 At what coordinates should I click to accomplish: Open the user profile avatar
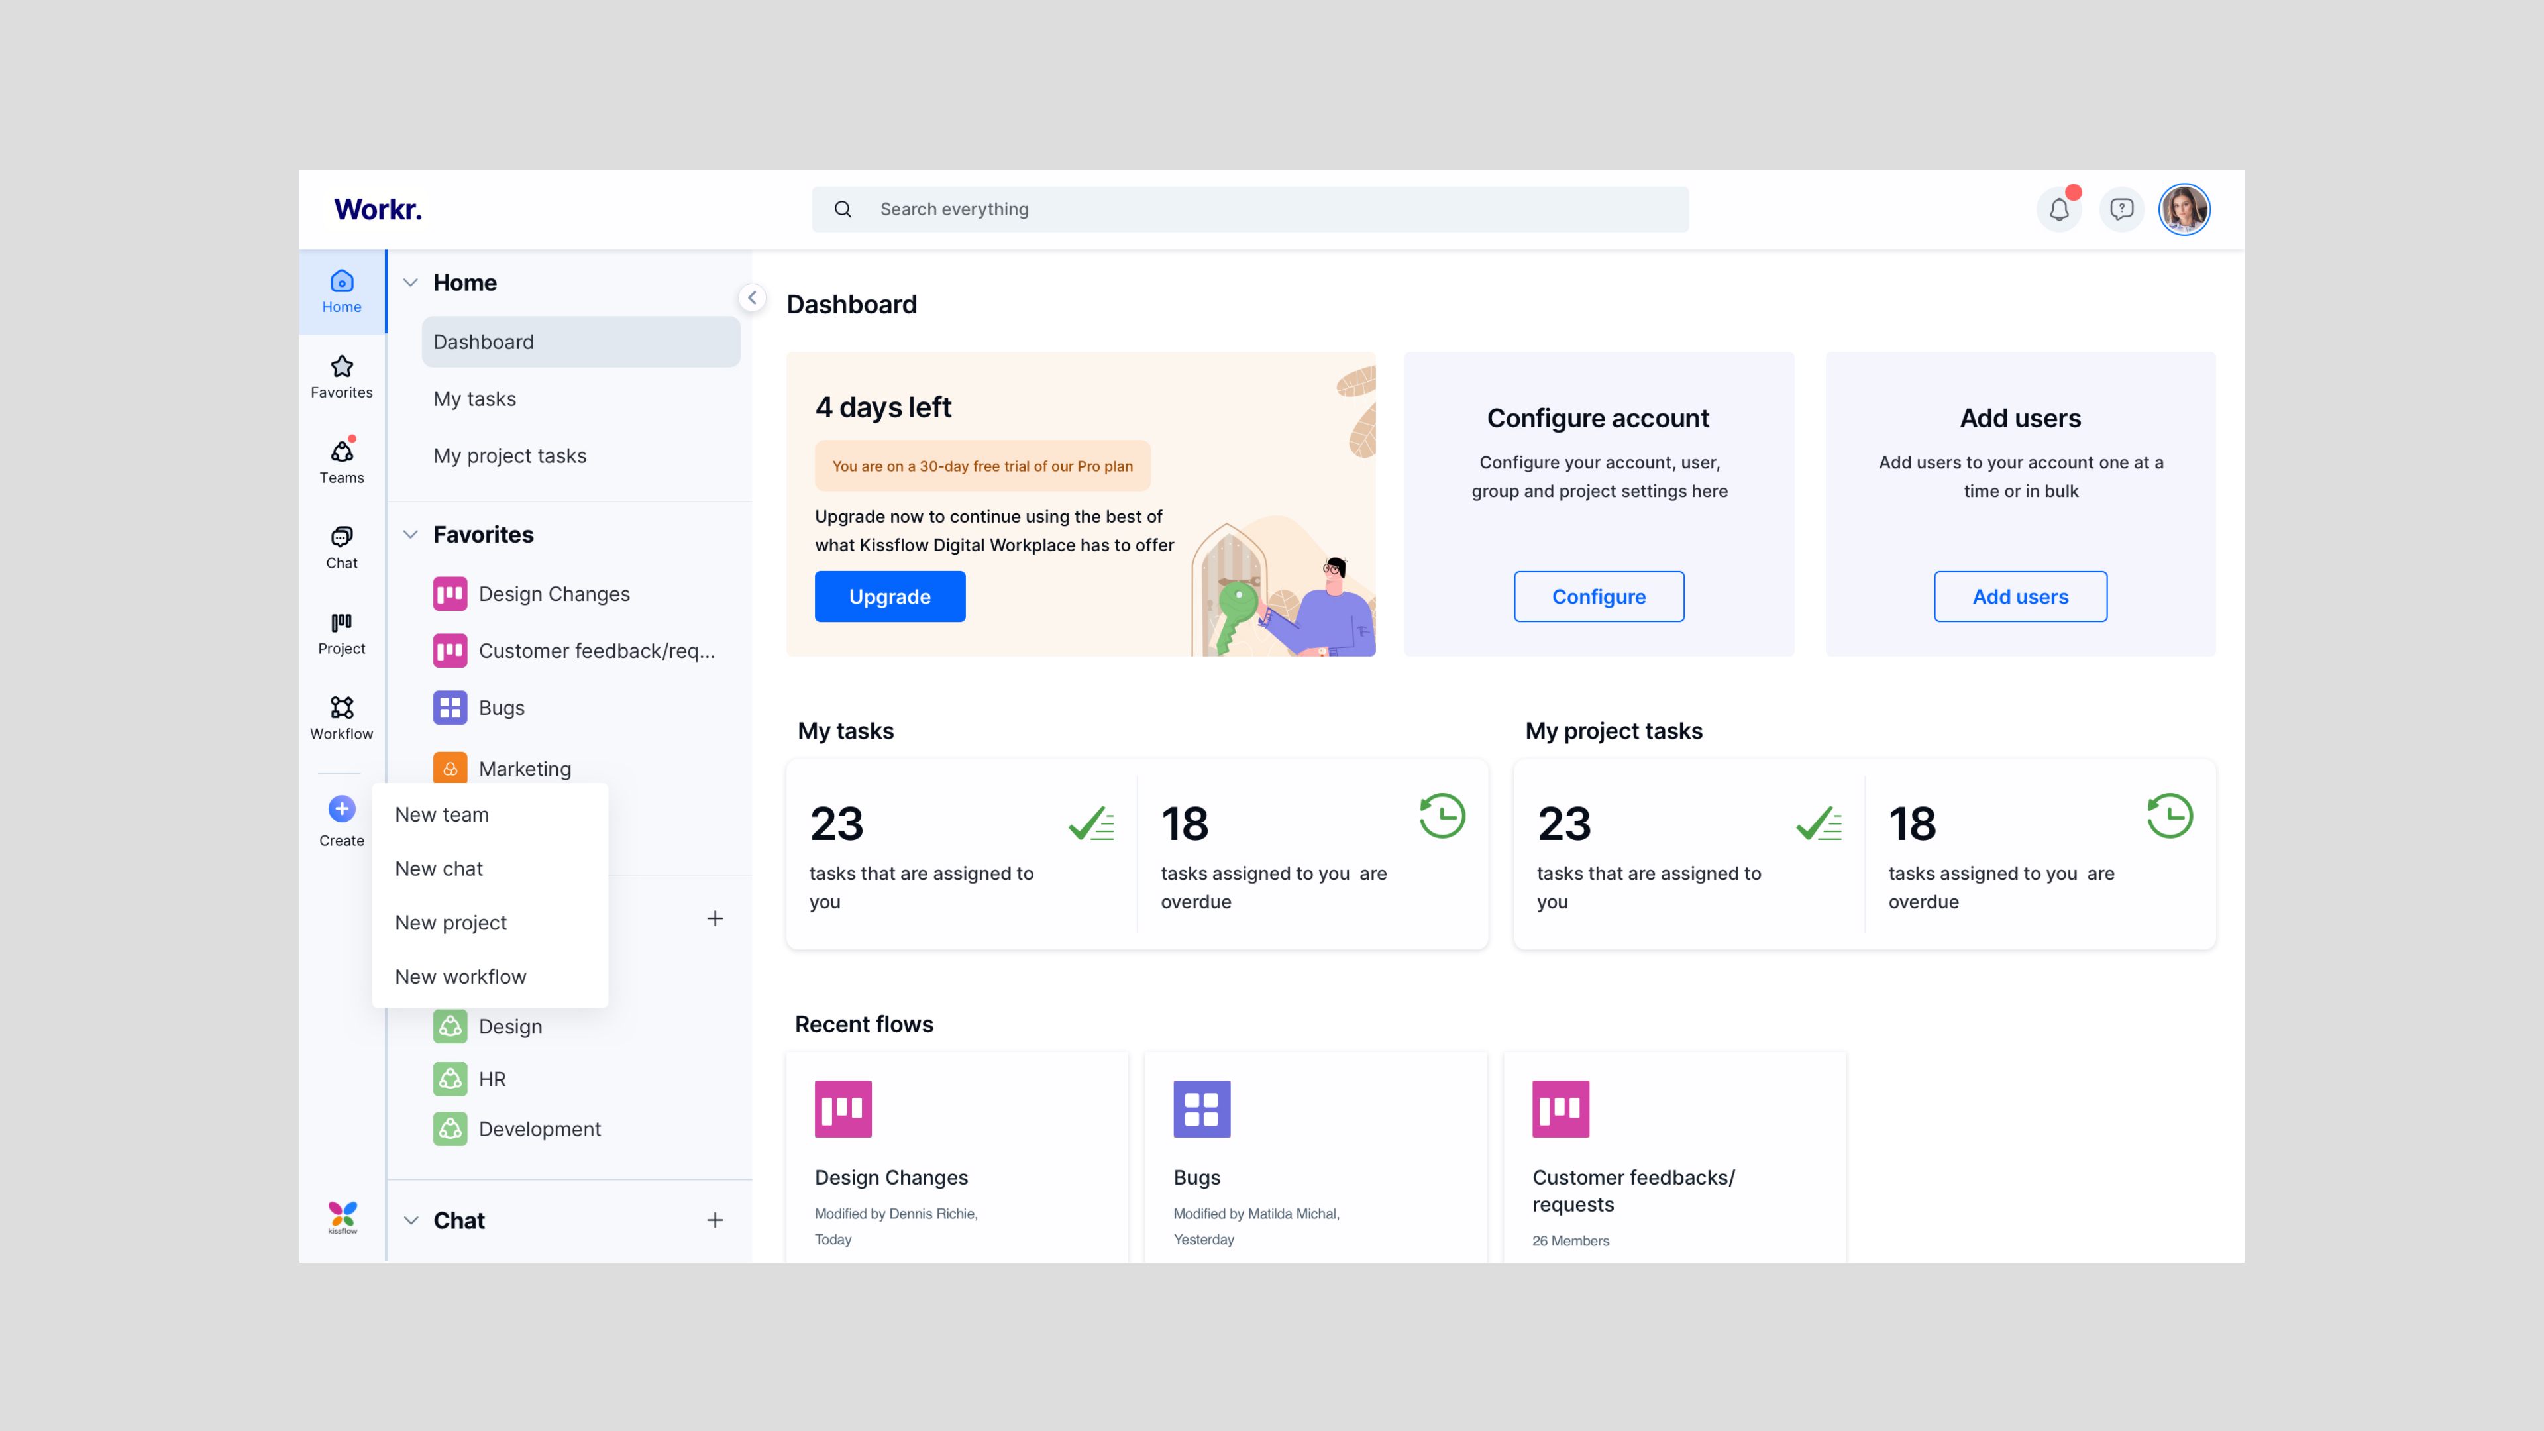coord(2184,209)
